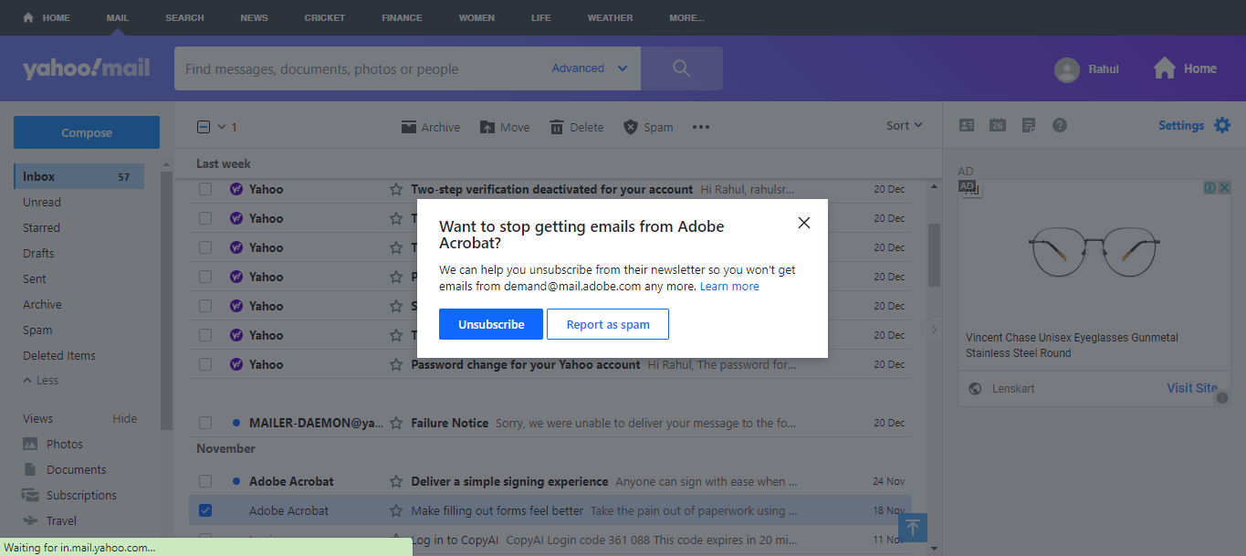Open the Travel view in sidebar
Image resolution: width=1246 pixels, height=556 pixels.
tap(61, 520)
